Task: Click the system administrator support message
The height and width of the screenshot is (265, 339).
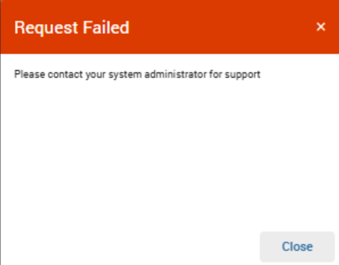Action: [137, 74]
